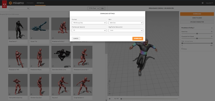Pause the animation playback
Image resolution: width=215 pixels, height=101 pixels.
pyautogui.click(x=110, y=99)
